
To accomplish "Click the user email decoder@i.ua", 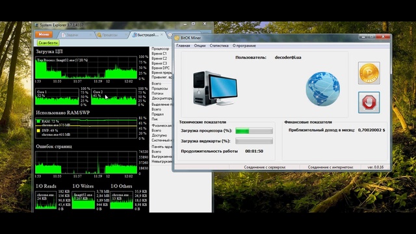I will (288, 57).
